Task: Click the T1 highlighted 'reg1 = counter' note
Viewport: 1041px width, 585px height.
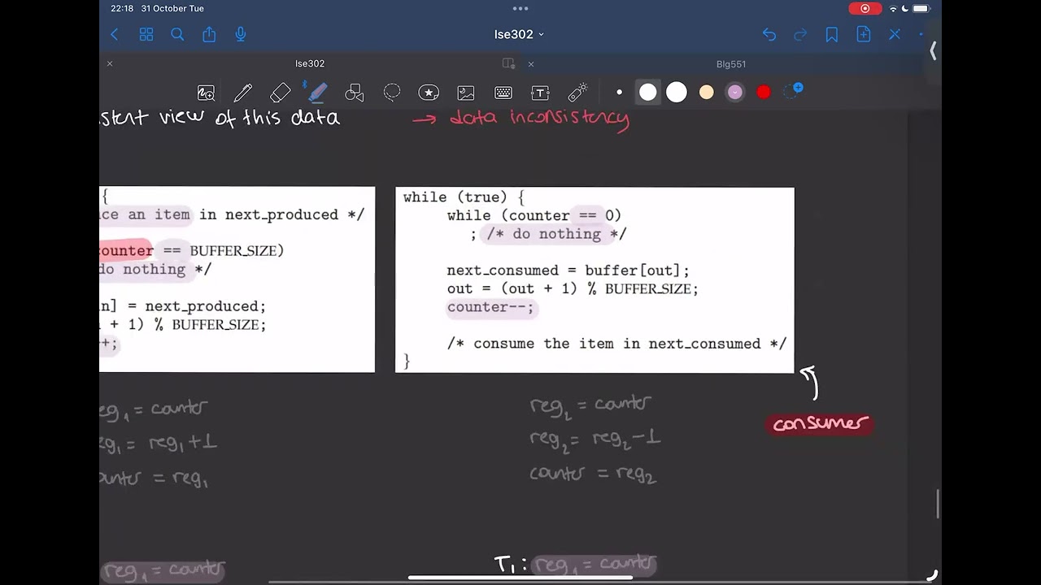Action: pyautogui.click(x=595, y=565)
